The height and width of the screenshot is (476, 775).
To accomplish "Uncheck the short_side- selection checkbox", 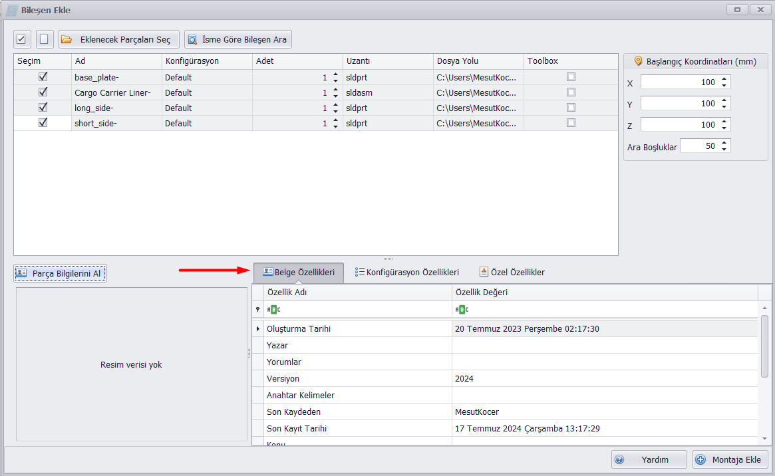I will coord(43,123).
